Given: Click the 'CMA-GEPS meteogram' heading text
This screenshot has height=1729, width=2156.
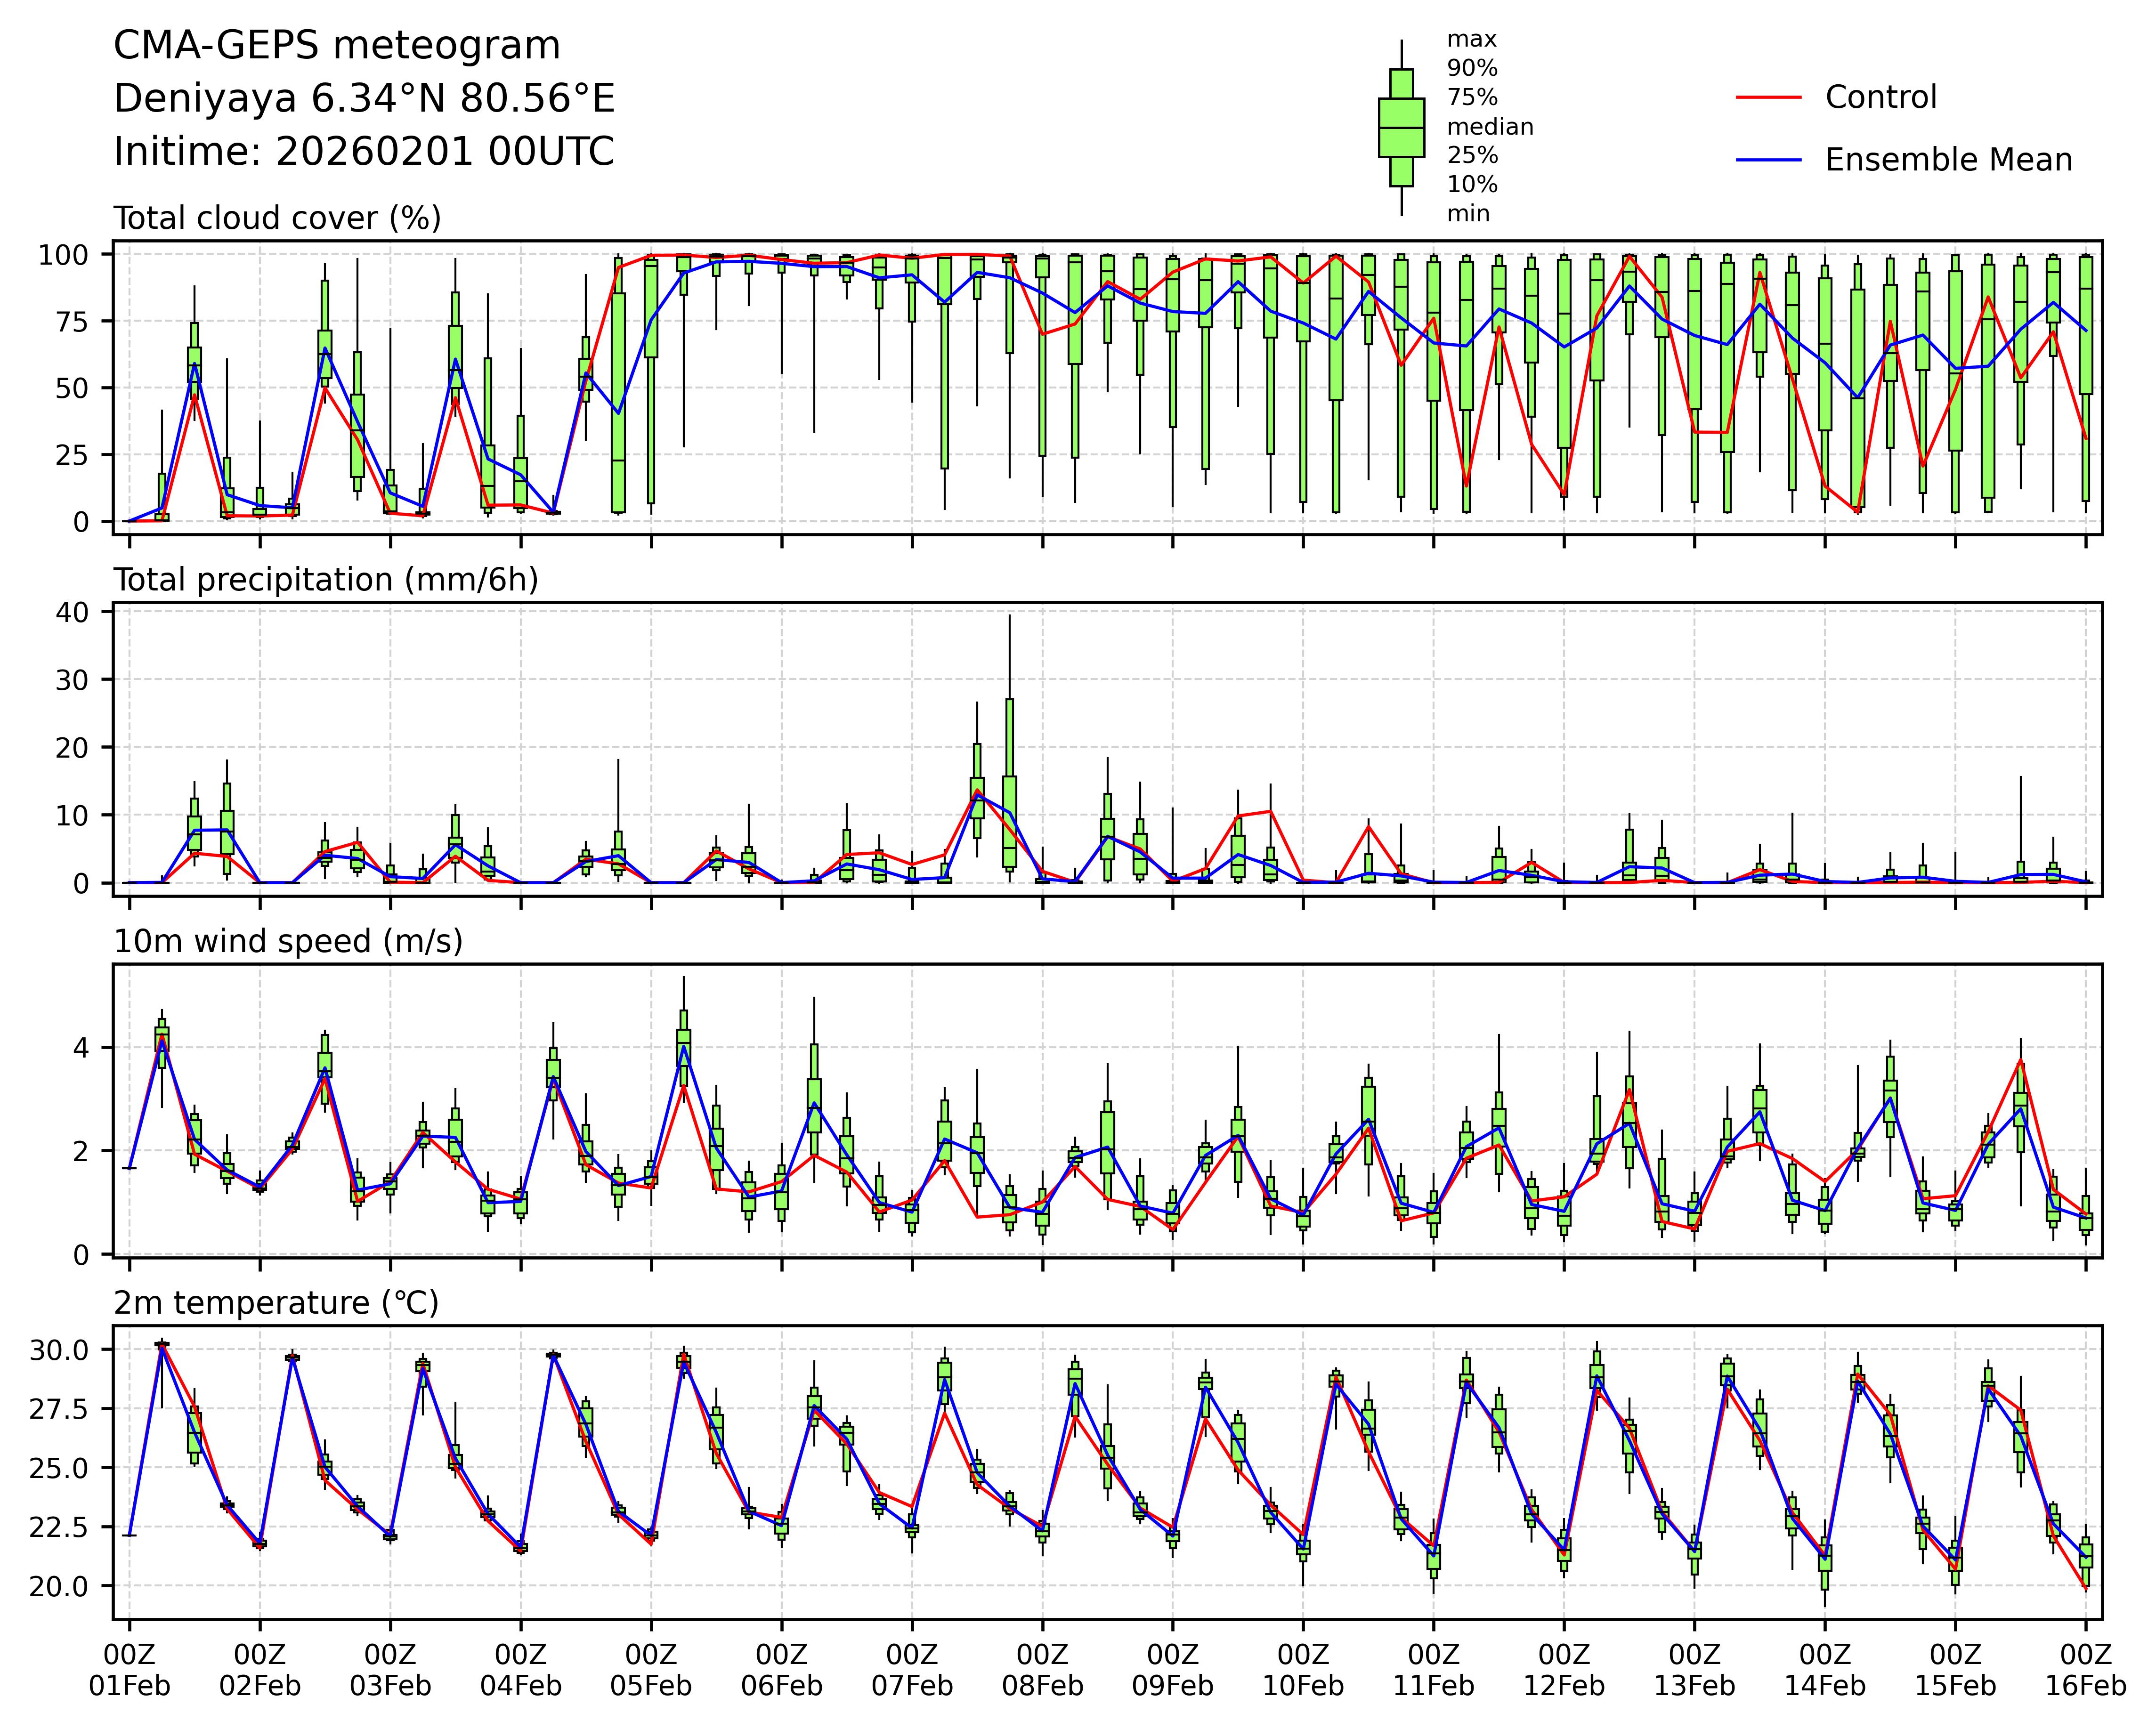Looking at the screenshot, I should (x=337, y=46).
